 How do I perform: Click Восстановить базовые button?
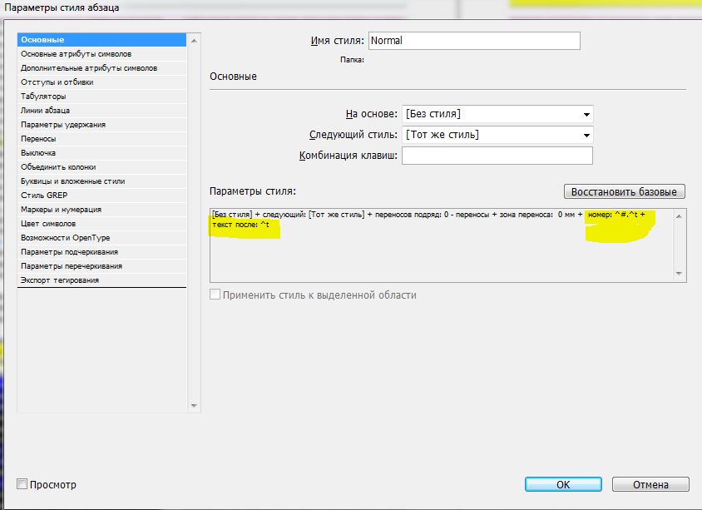[624, 191]
